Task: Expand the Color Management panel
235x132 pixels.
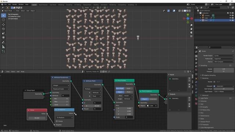Action: pos(207,128)
